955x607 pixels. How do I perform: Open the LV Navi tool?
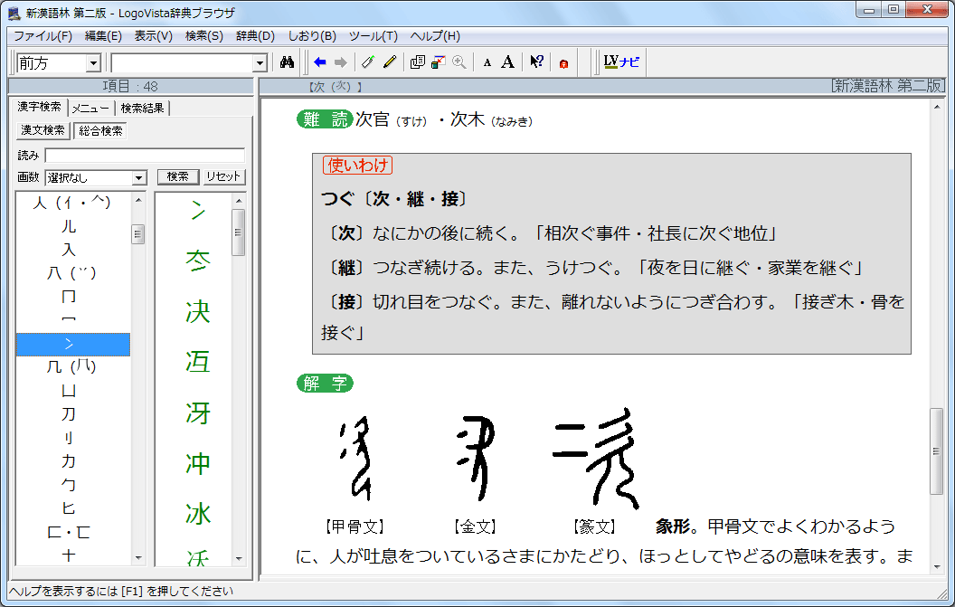tap(621, 62)
